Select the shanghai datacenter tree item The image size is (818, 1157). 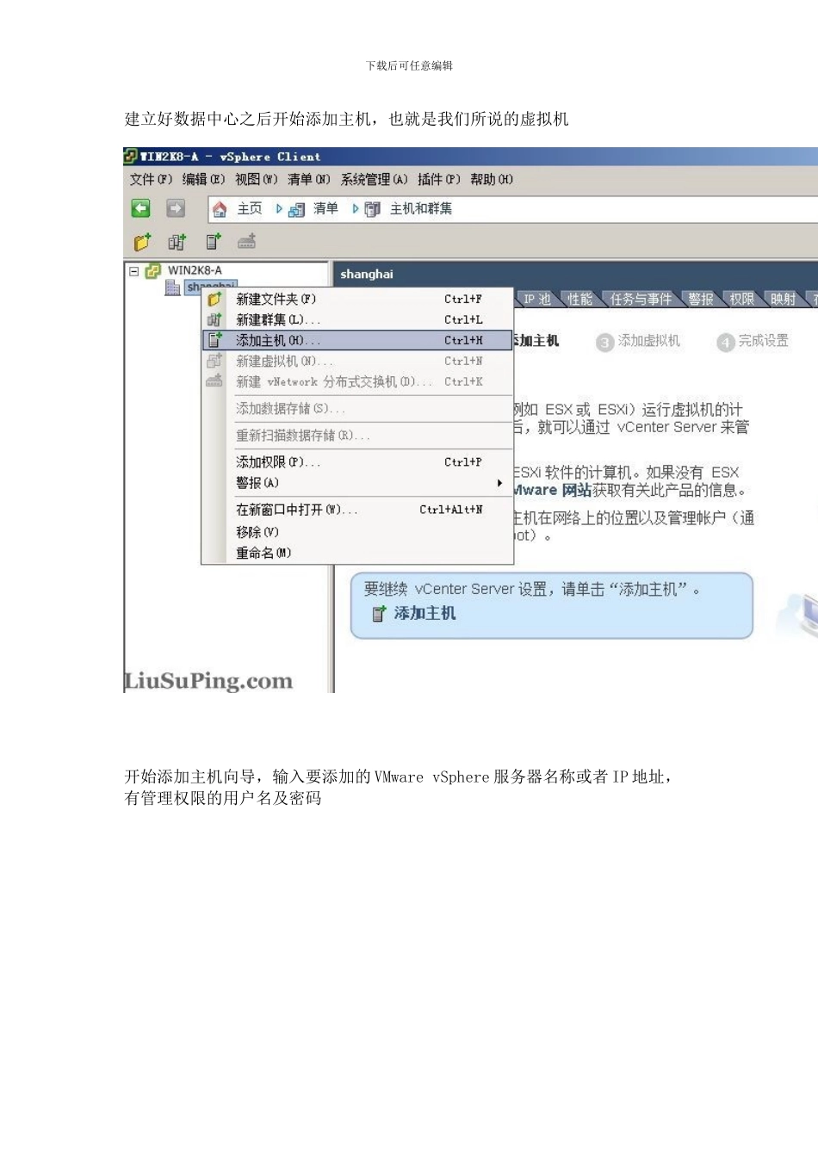(x=210, y=287)
